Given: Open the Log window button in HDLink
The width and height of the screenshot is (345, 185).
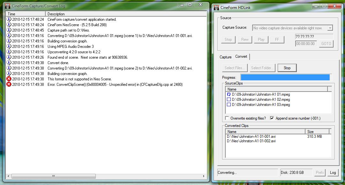Looking at the screenshot, I should pos(333,173).
